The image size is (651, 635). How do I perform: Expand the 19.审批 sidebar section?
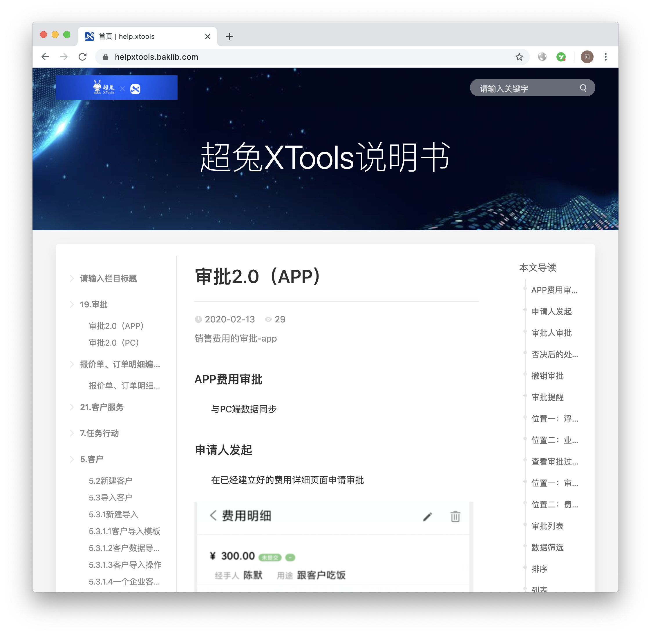tap(72, 304)
